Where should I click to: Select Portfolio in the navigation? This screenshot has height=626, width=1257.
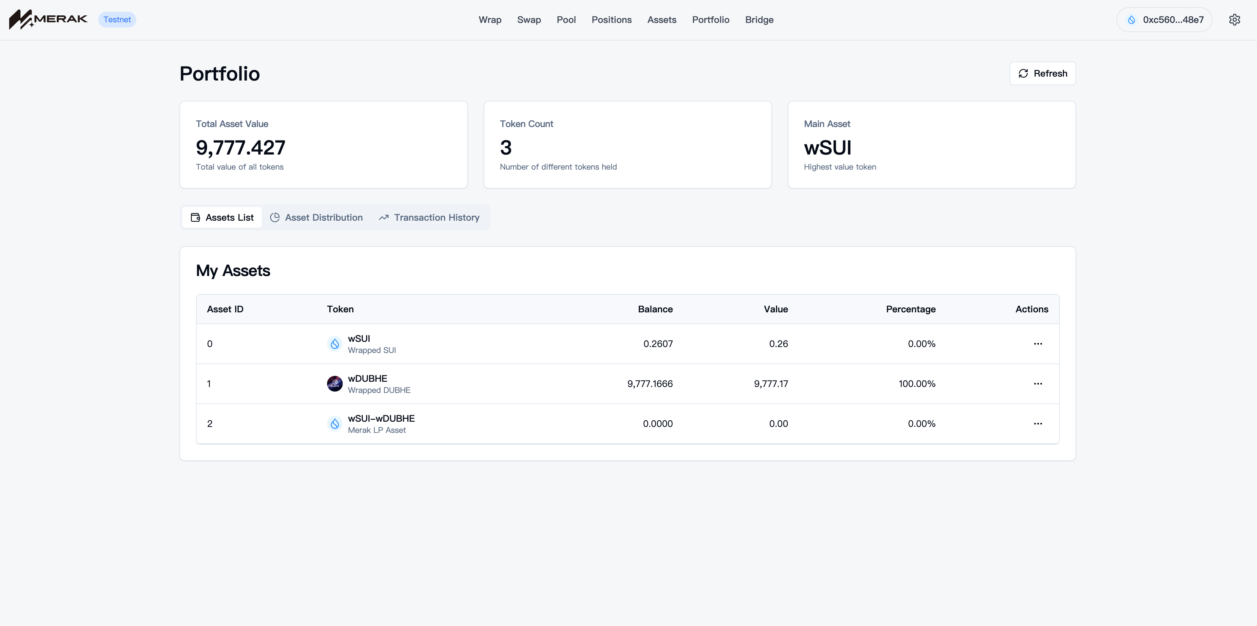710,20
